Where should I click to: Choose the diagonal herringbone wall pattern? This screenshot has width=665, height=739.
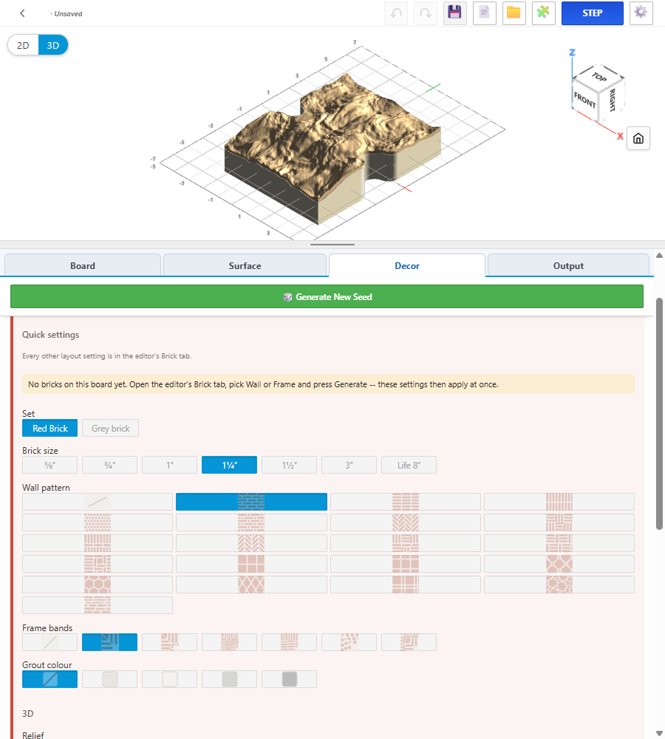(x=406, y=522)
